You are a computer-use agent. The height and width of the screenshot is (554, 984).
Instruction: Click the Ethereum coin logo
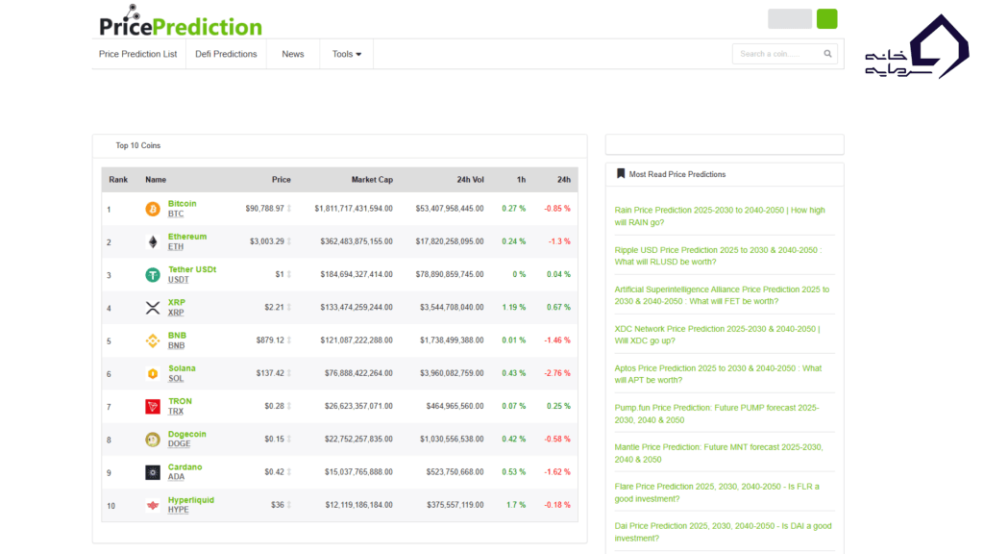tap(151, 241)
